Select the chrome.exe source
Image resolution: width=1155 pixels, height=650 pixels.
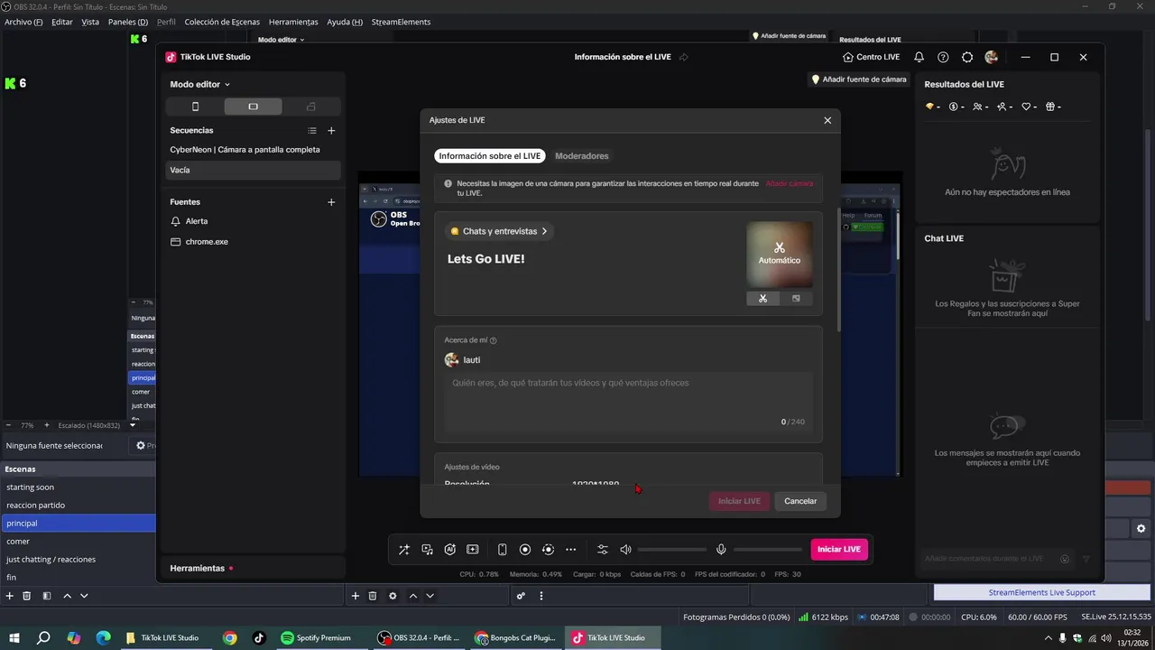pos(253,242)
